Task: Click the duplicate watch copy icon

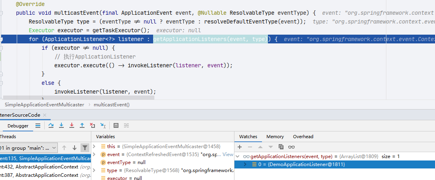Action: pyautogui.click(x=281, y=147)
